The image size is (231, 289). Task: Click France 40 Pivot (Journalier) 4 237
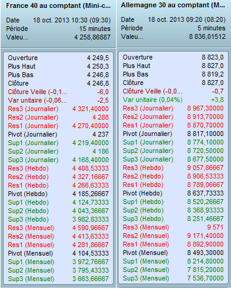[x=58, y=134]
